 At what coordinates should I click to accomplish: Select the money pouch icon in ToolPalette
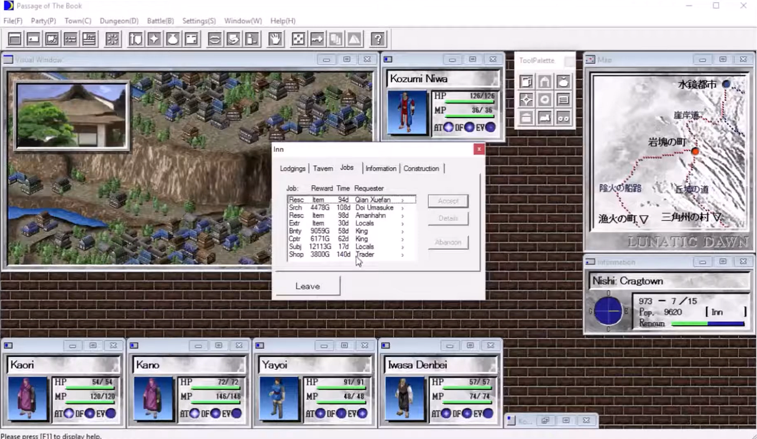563,82
